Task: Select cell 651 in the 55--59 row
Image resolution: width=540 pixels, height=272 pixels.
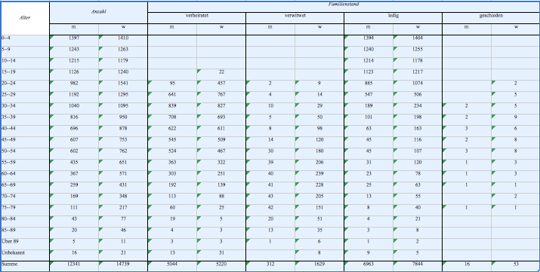Action: point(123,165)
